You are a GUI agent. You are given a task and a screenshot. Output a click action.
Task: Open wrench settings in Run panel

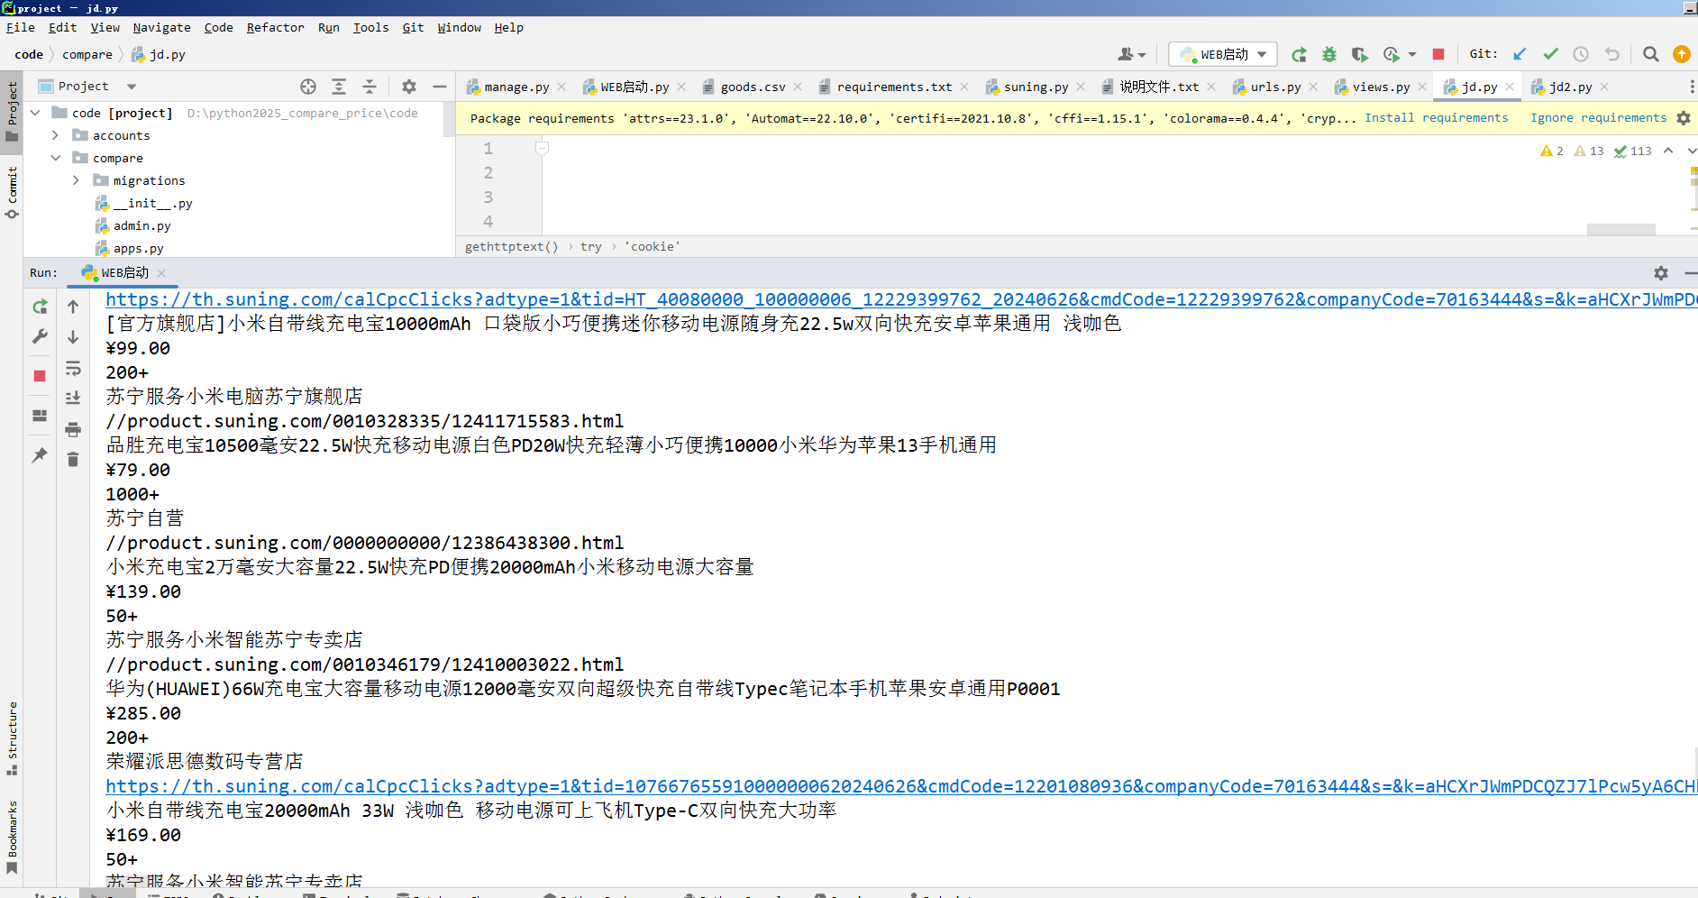[x=40, y=336]
